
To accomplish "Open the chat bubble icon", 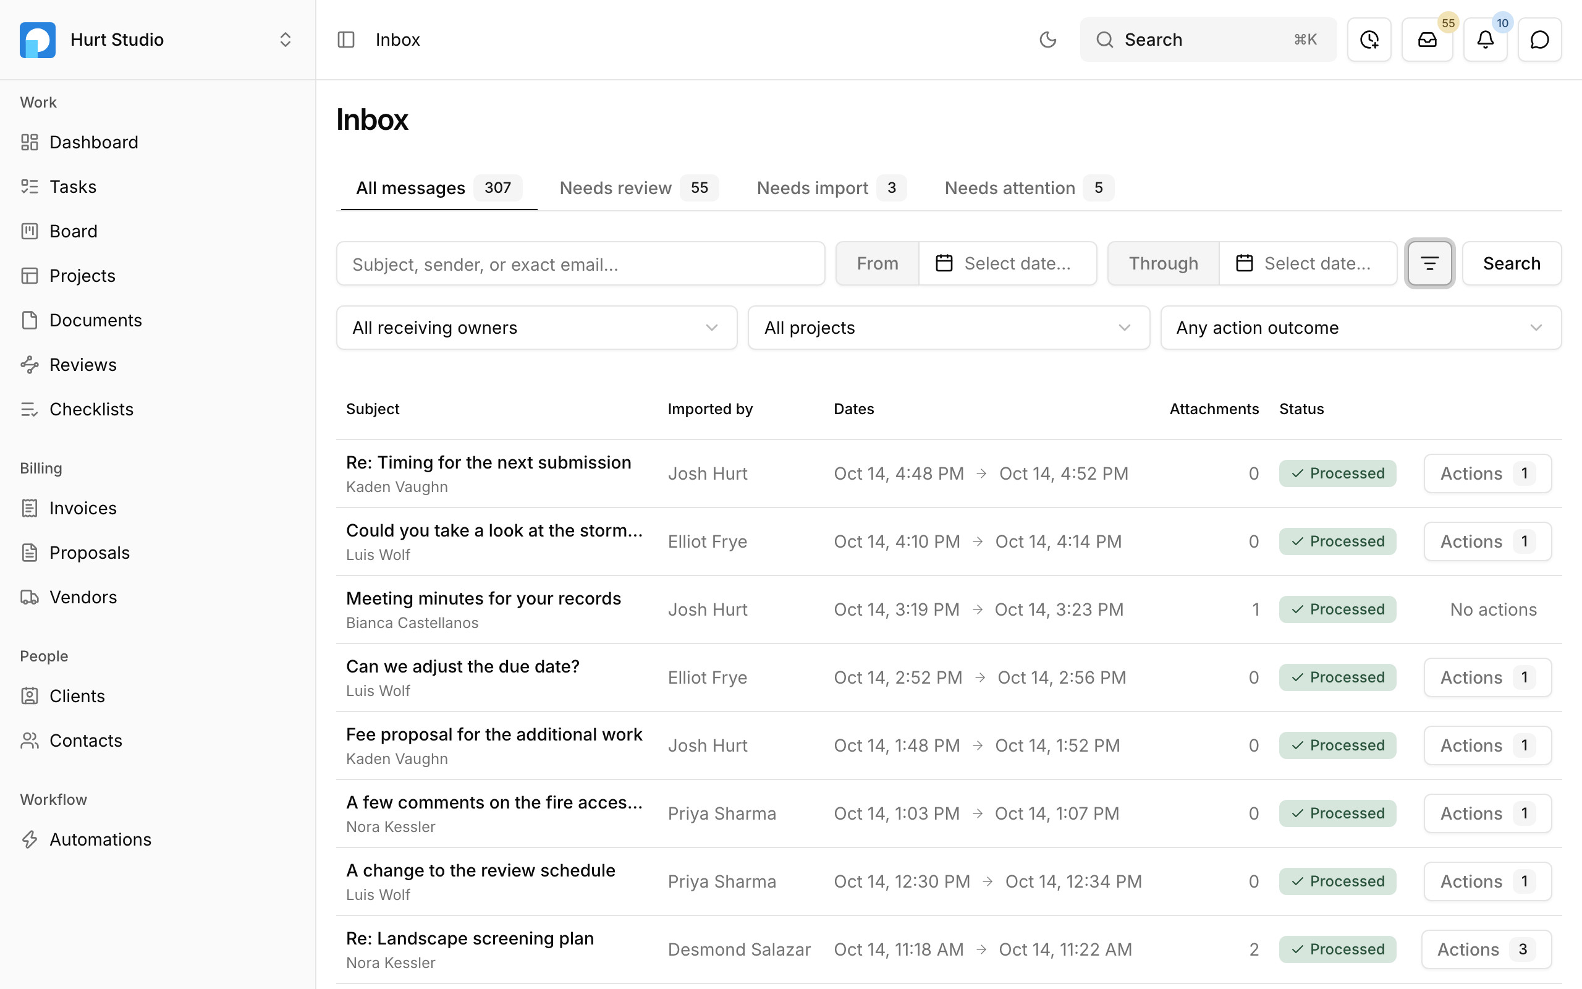I will [x=1540, y=40].
